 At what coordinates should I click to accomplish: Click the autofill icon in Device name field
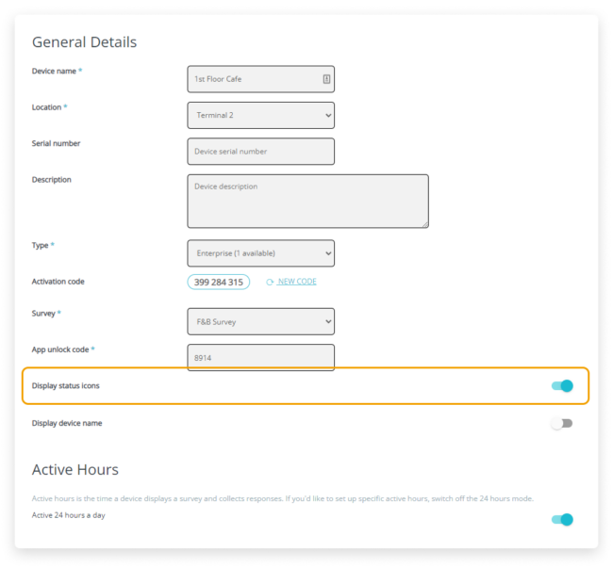click(326, 79)
